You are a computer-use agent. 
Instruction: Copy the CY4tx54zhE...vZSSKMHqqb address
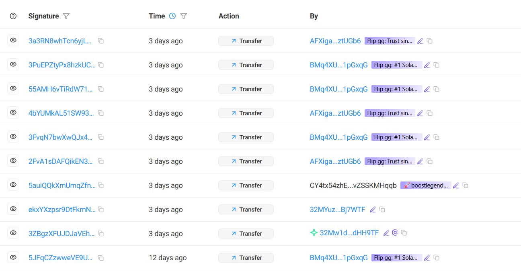466,185
